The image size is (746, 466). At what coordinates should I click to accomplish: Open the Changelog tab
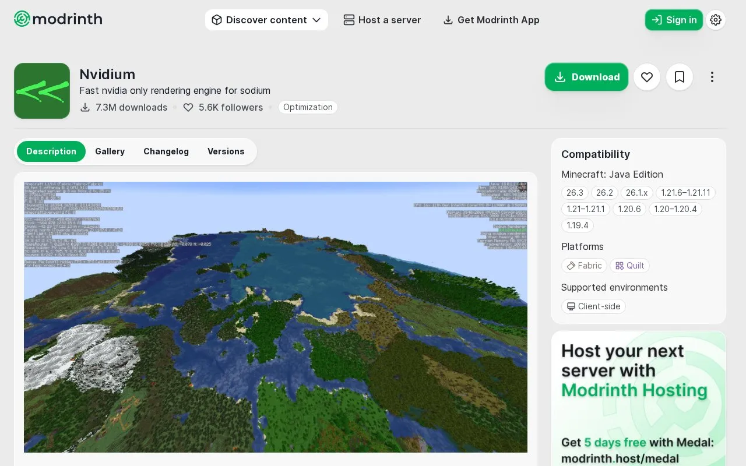pos(166,151)
